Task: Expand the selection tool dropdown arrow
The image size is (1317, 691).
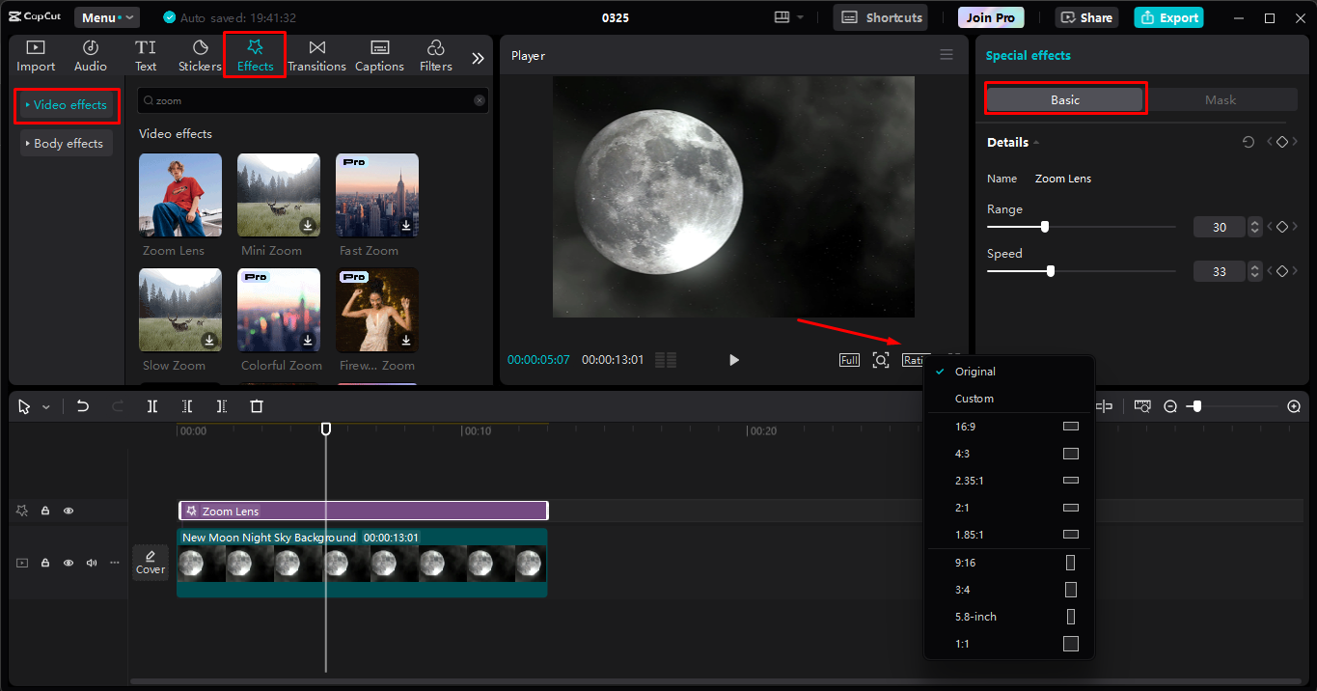Action: tap(43, 405)
